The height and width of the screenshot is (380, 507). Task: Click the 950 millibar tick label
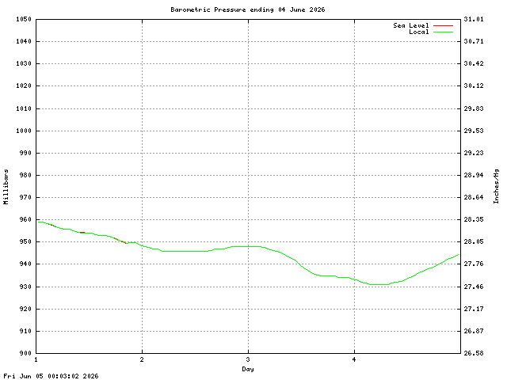click(x=25, y=241)
